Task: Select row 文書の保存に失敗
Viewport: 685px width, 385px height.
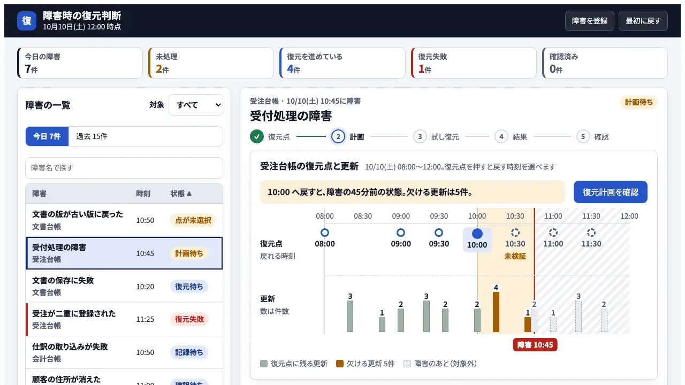Action: click(124, 287)
